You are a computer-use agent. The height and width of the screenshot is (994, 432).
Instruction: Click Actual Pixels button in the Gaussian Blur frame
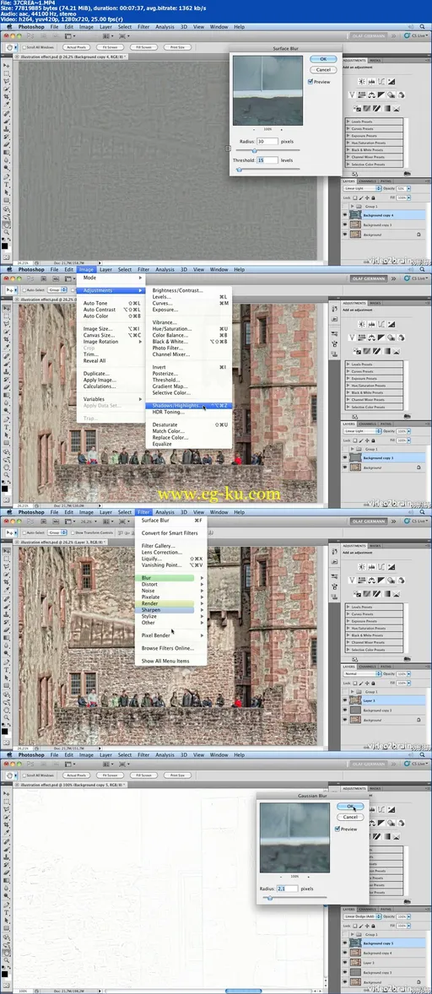pyautogui.click(x=75, y=775)
